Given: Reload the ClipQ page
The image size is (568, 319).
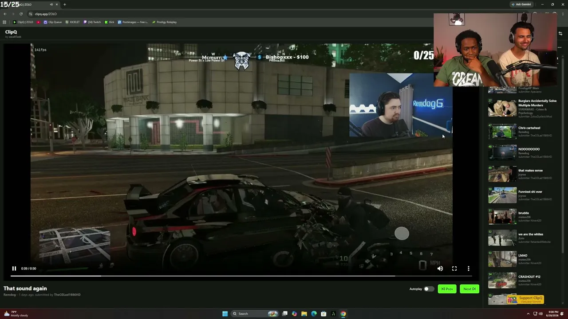Looking at the screenshot, I should [x=21, y=14].
